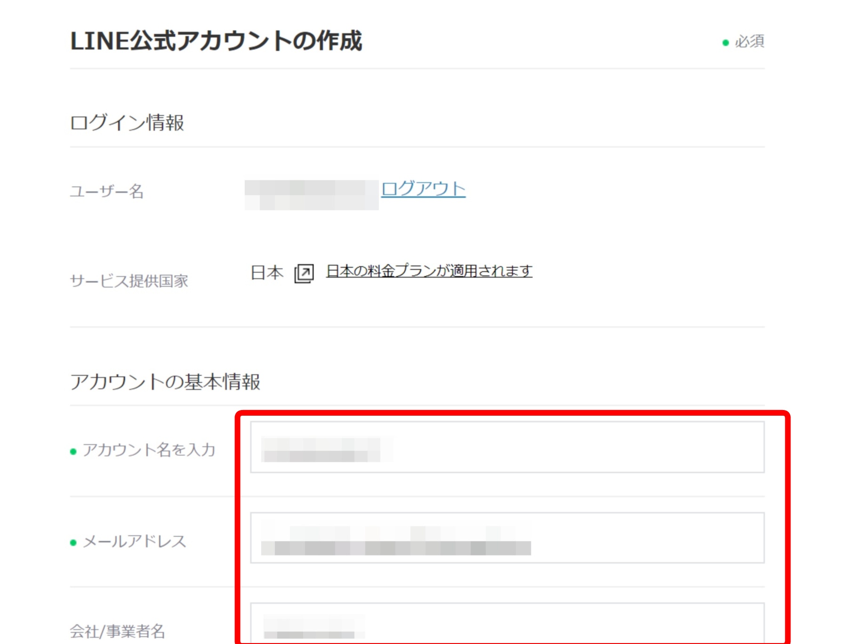
Task: Click the LINE公式アカウントの作成 heading
Action: click(216, 41)
